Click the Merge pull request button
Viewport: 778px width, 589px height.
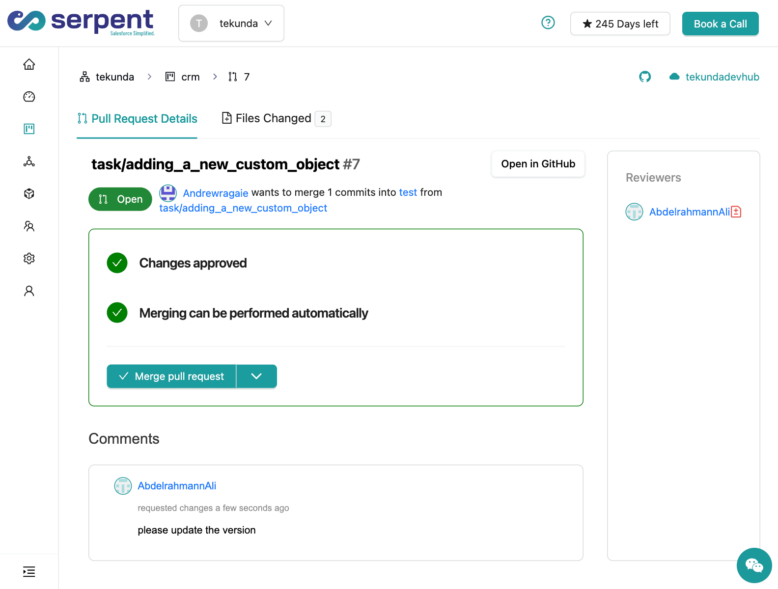coord(171,376)
